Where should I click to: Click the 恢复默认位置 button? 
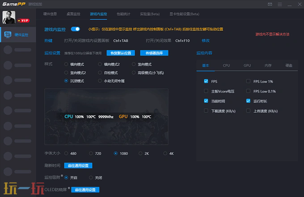pyautogui.click(x=121, y=53)
